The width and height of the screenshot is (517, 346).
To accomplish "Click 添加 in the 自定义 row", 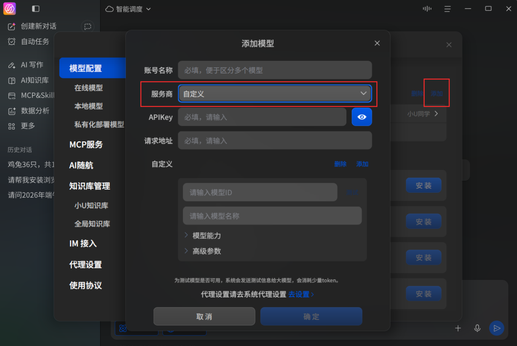I will pos(362,164).
